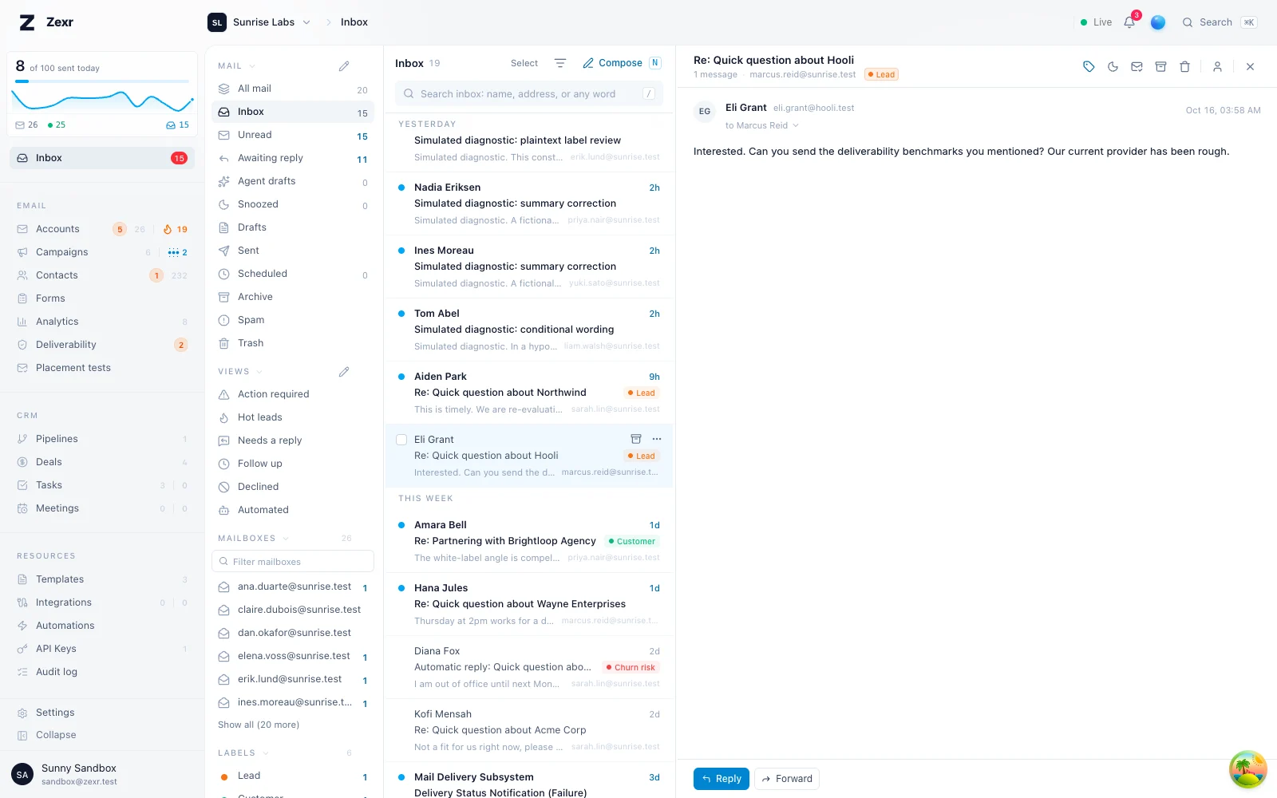
Task: Click the Forward button
Action: pos(787,779)
